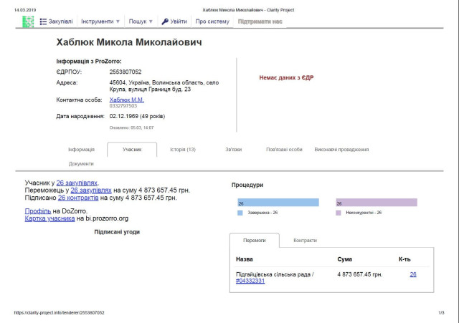Open the Про систему menu item
The height and width of the screenshot is (323, 459).
coord(212,22)
